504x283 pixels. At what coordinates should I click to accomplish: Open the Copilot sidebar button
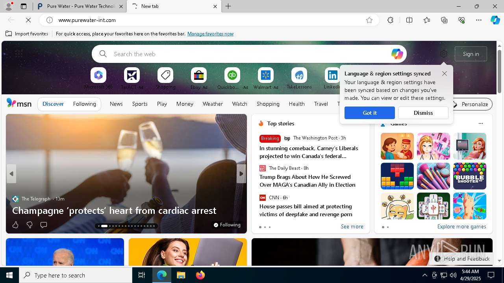click(495, 20)
